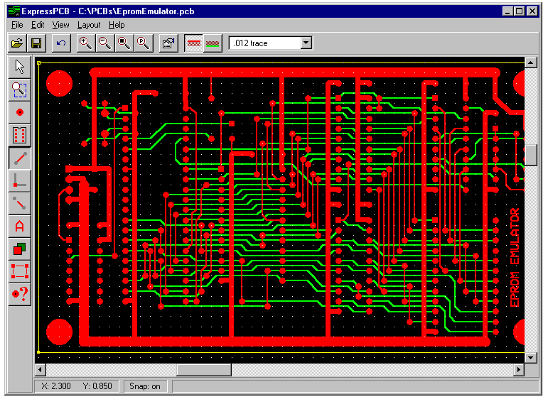Screen dimensions: 548x404
Task: Click the horizontal scrollbar thumb
Action: [x=204, y=369]
